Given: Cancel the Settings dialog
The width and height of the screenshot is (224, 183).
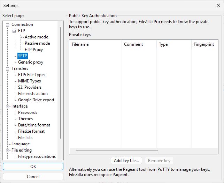Looking at the screenshot, I should click(x=33, y=177).
